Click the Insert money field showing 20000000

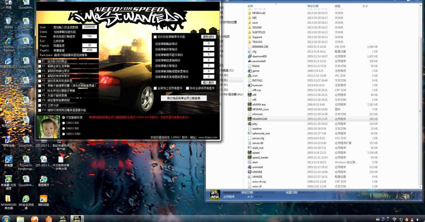coord(90,27)
